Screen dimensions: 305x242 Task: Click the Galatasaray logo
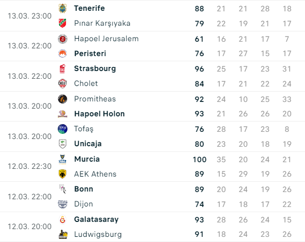(x=62, y=220)
